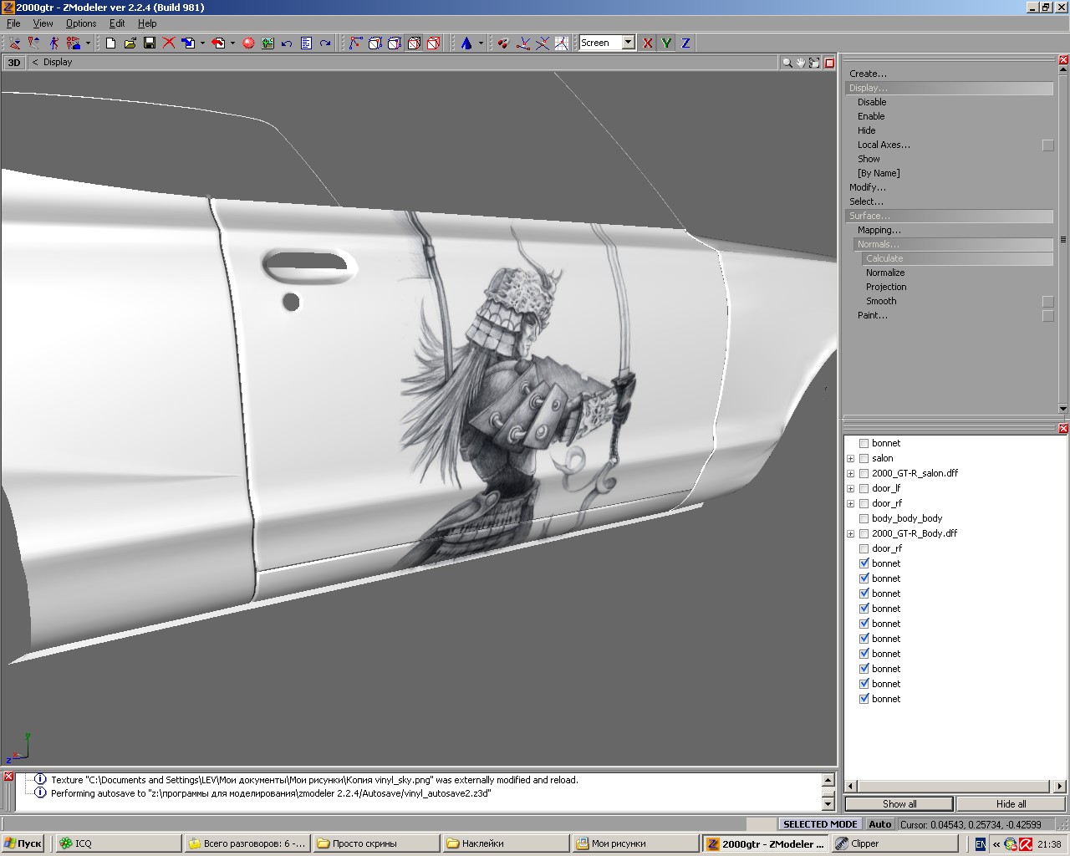Check the body_body_body object checkbox
The width and height of the screenshot is (1070, 856).
[x=864, y=518]
